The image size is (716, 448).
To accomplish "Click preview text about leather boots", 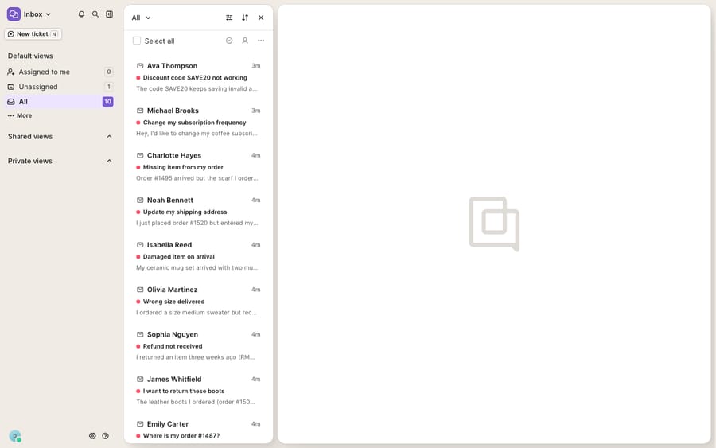I will 196,402.
